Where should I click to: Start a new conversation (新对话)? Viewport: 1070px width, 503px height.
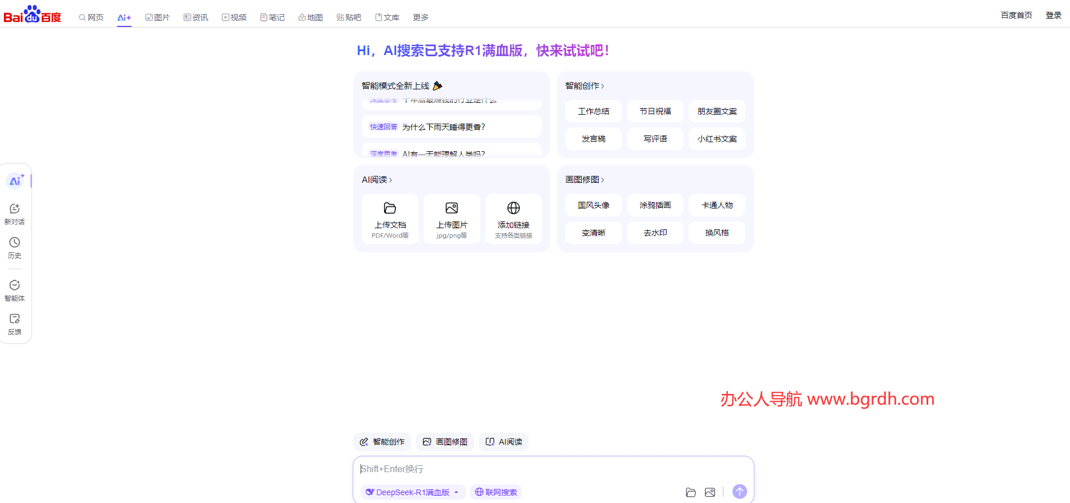click(15, 214)
